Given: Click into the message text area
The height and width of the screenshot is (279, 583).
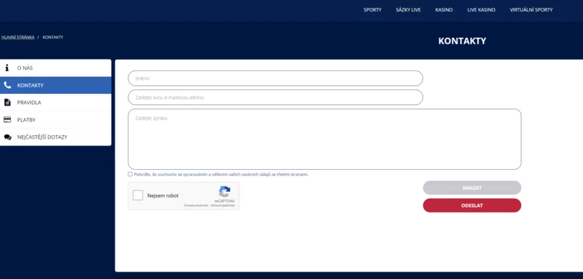Looking at the screenshot, I should coord(324,139).
